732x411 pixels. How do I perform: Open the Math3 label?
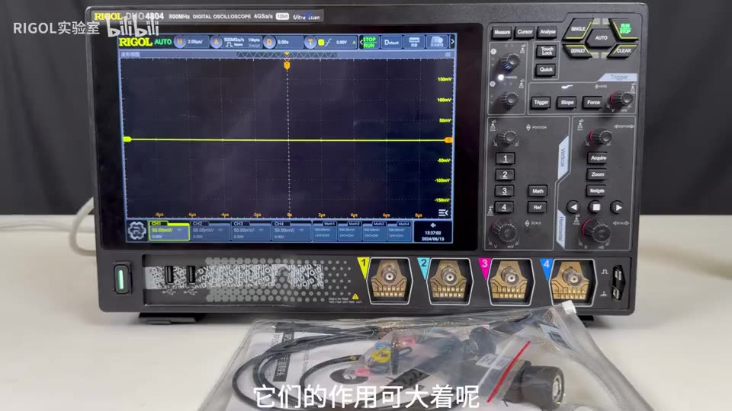[x=379, y=224]
